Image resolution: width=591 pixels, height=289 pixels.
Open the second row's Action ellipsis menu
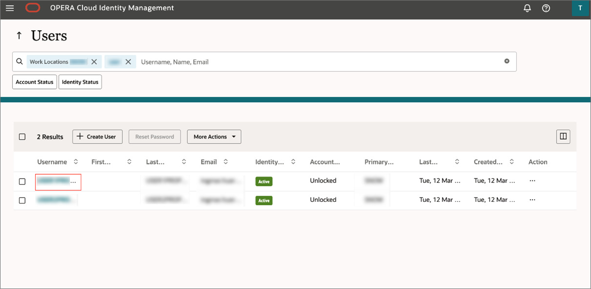click(532, 199)
